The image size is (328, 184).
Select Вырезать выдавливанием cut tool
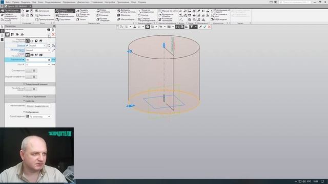(65, 15)
